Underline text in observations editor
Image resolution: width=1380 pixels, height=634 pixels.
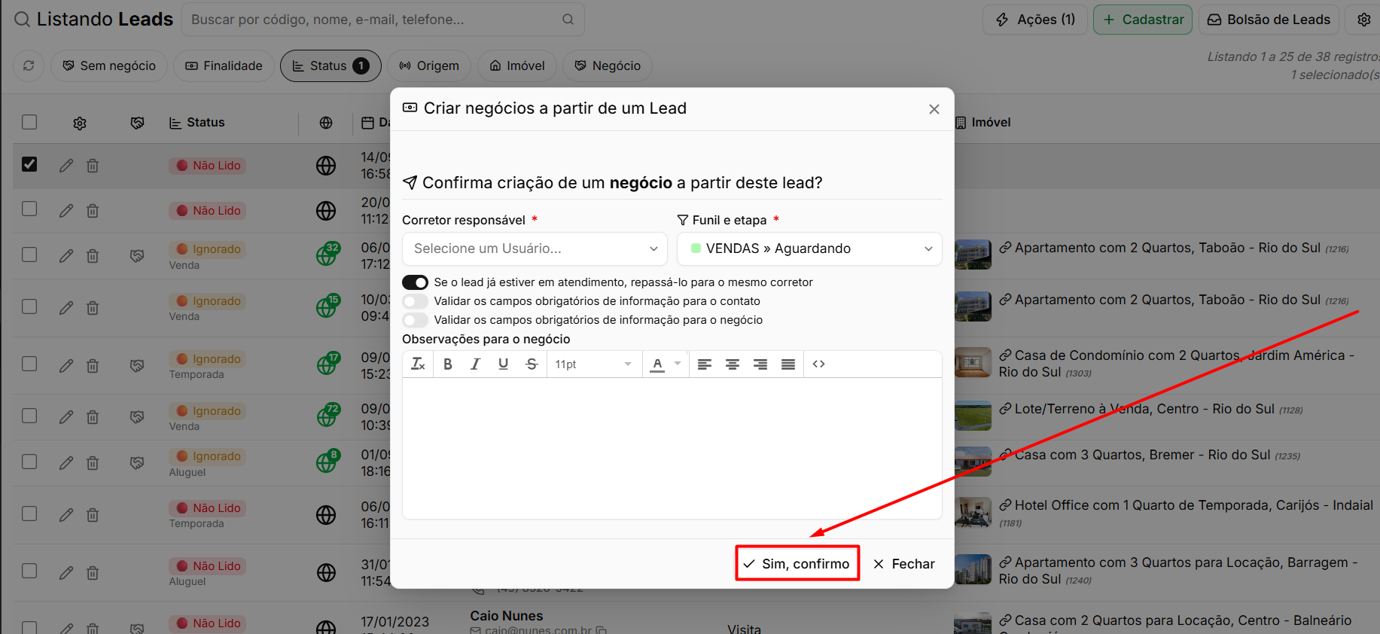point(504,364)
